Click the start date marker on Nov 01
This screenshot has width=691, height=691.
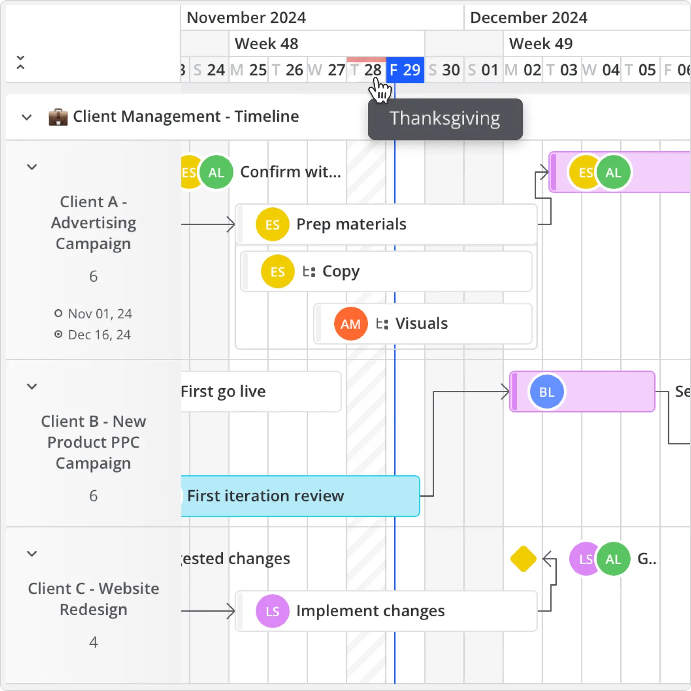[x=59, y=314]
